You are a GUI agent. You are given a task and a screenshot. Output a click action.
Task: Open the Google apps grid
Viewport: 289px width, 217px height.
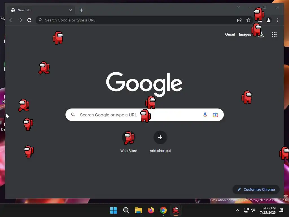[x=274, y=34]
